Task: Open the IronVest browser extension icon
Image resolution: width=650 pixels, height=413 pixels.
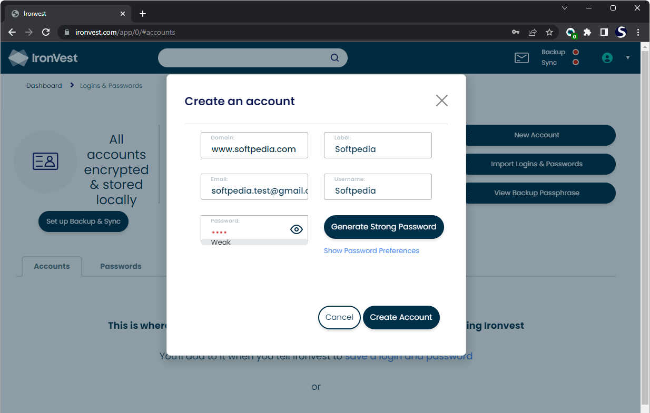Action: click(570, 33)
